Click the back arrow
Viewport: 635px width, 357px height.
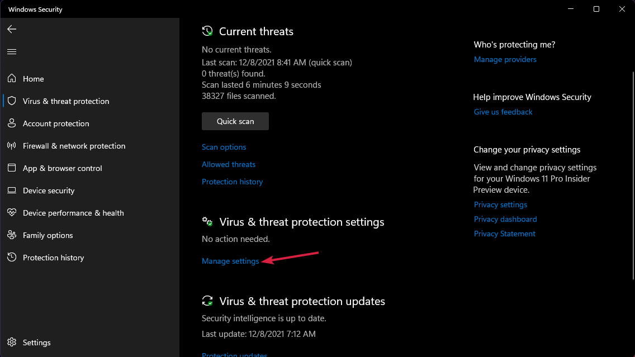[x=12, y=29]
